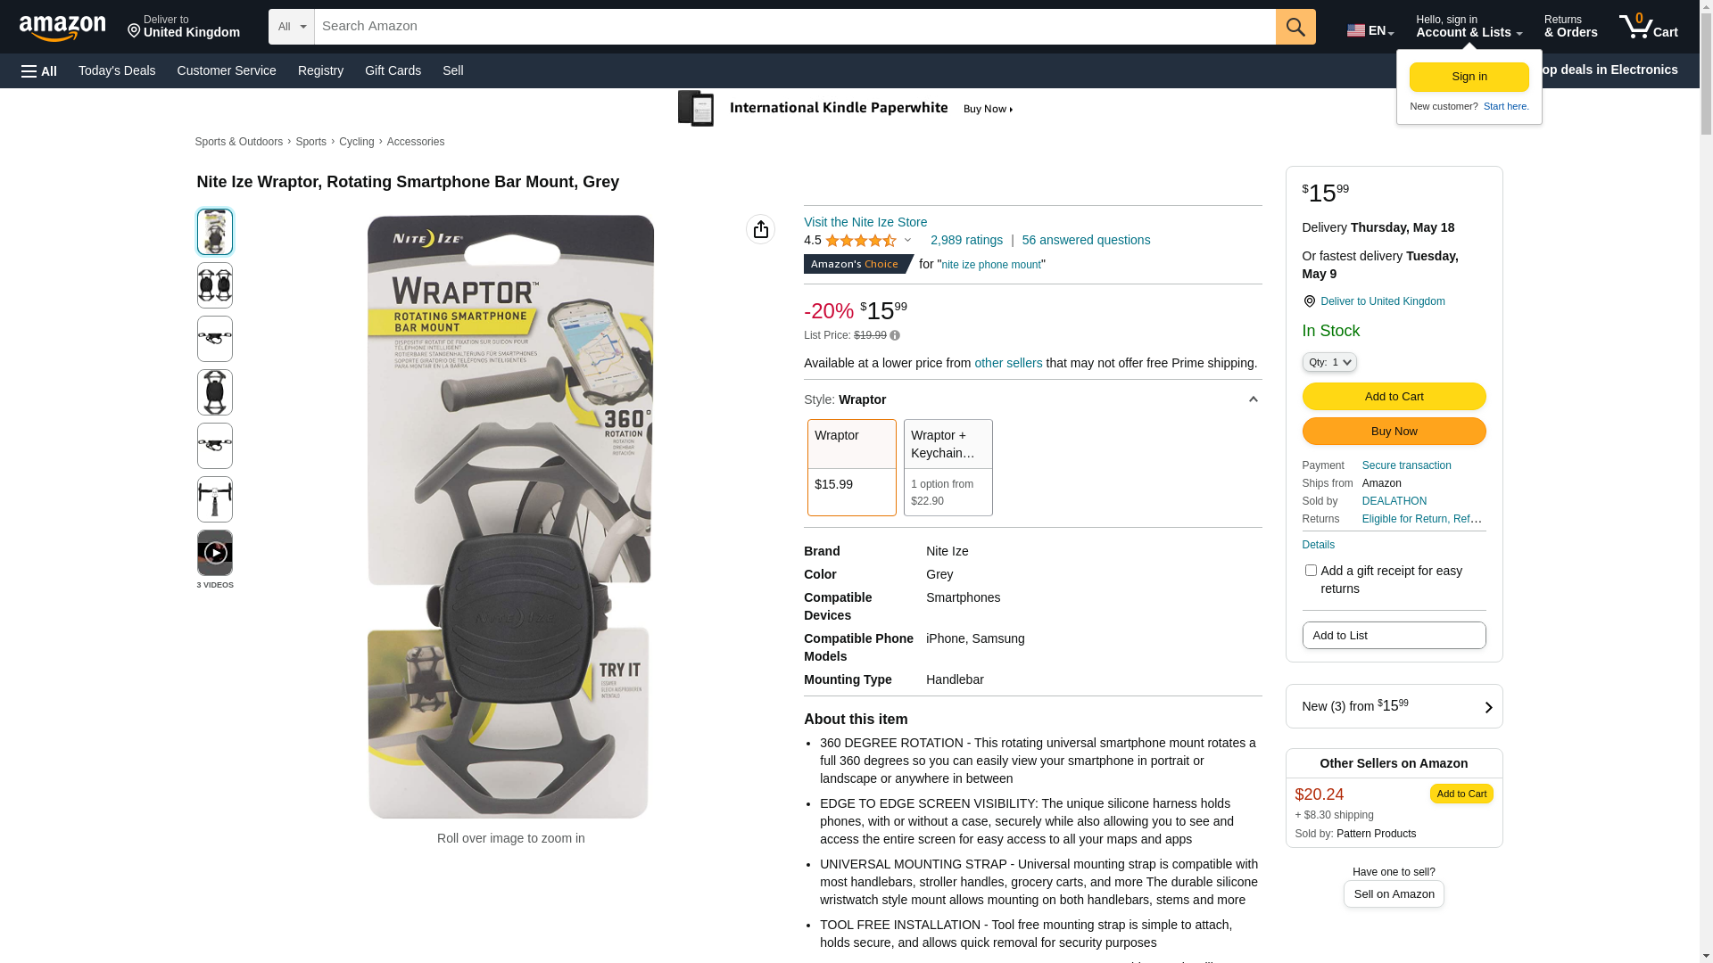Viewport: 1713px width, 963px height.
Task: Collapse the Style section chevron
Action: pyautogui.click(x=1253, y=399)
